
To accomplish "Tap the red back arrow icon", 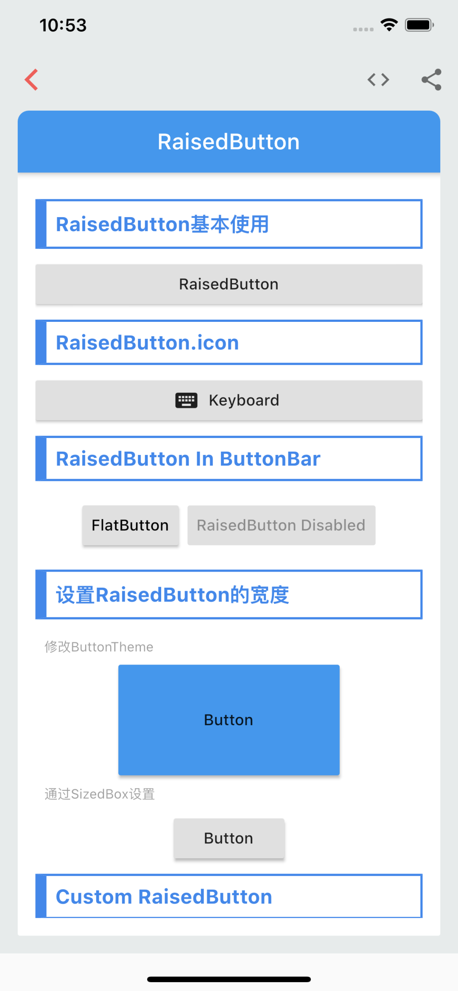I will click(x=32, y=80).
